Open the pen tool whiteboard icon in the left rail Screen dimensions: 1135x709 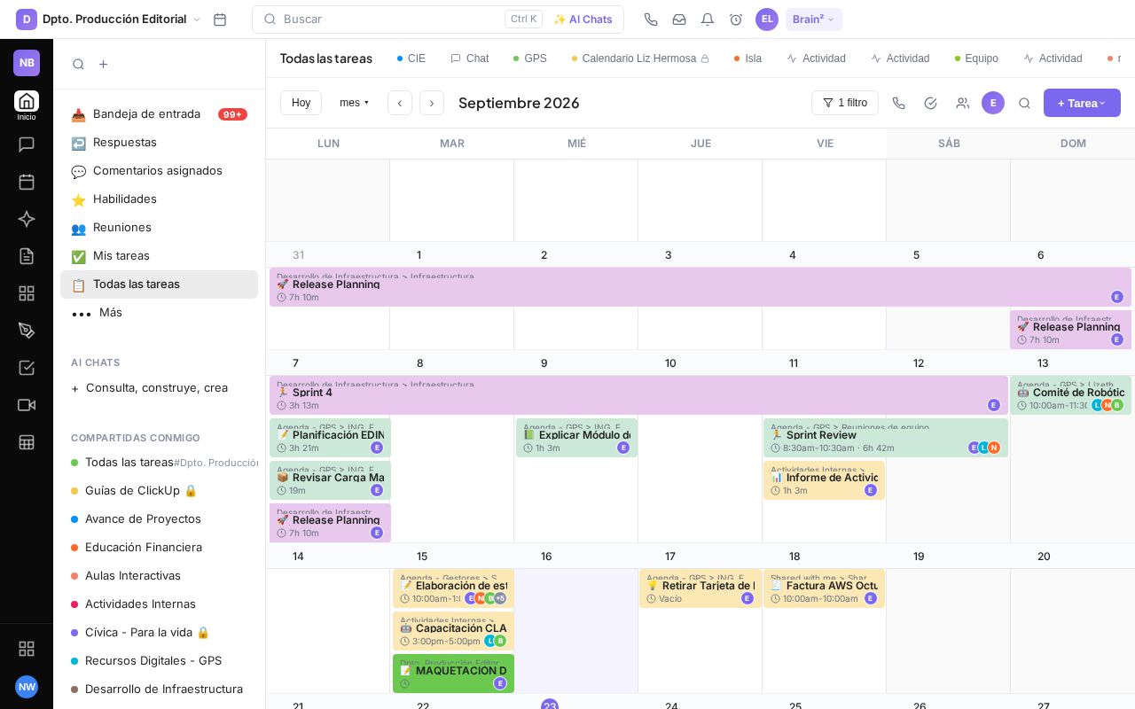(27, 331)
